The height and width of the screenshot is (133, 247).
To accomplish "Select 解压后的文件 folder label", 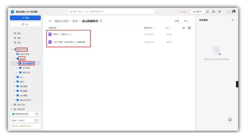I will 26,100.
